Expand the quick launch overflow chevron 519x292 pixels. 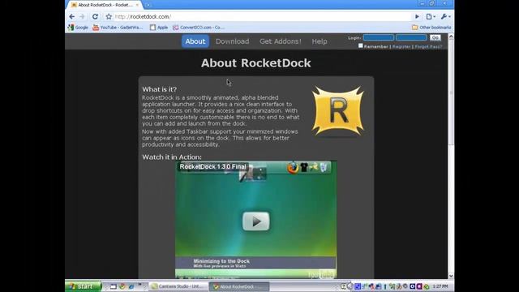[x=139, y=285]
